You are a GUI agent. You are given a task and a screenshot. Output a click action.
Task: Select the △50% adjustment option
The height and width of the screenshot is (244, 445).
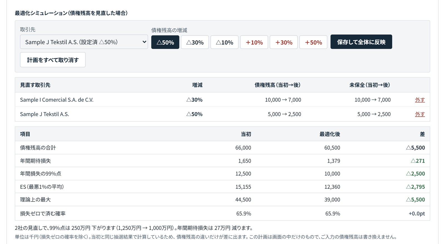click(165, 42)
